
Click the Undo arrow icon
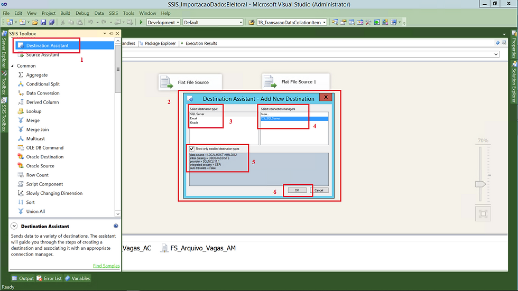90,22
